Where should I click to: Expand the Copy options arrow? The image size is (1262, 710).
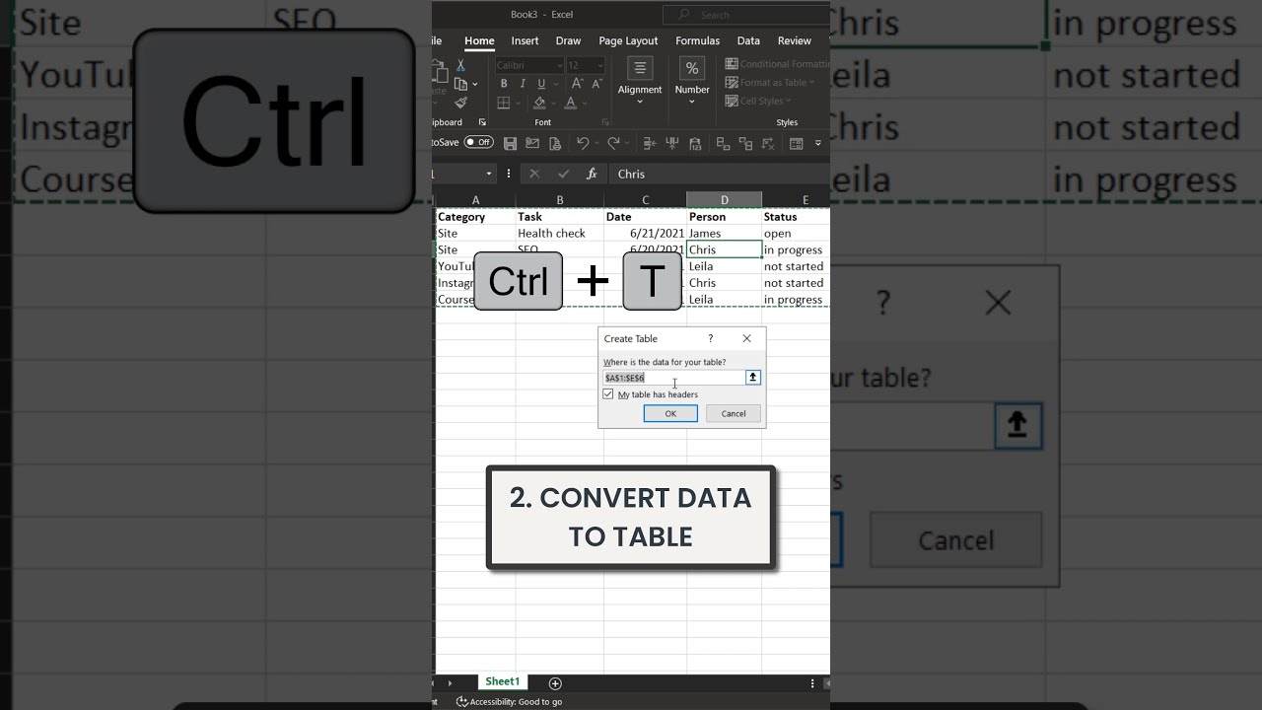tap(474, 85)
